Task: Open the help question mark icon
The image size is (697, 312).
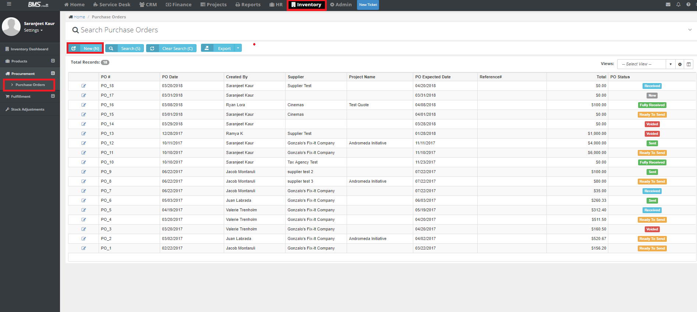Action: pyautogui.click(x=688, y=4)
